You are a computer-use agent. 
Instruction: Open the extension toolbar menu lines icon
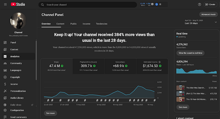160,4
